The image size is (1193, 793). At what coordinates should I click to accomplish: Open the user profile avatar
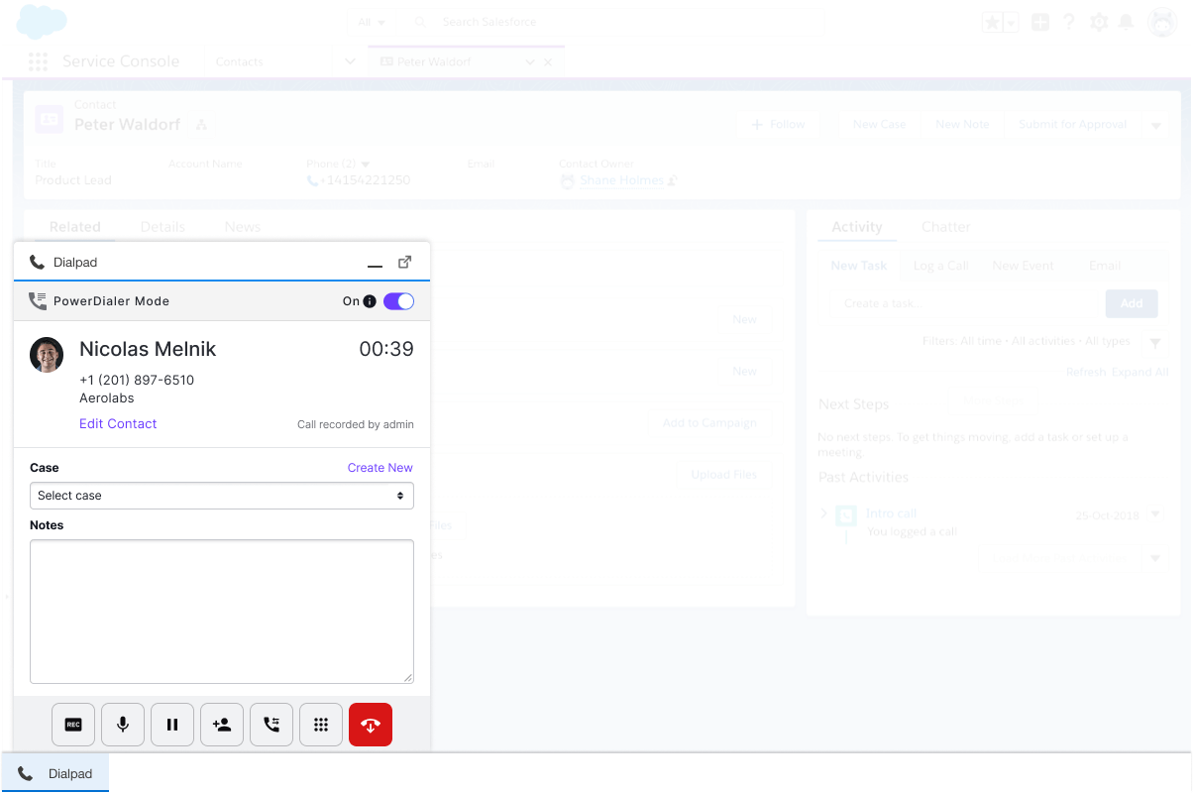pos(1162,22)
